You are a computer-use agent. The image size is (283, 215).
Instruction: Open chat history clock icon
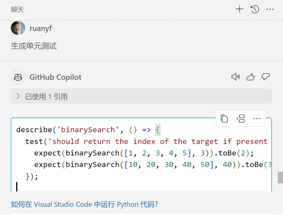(255, 9)
